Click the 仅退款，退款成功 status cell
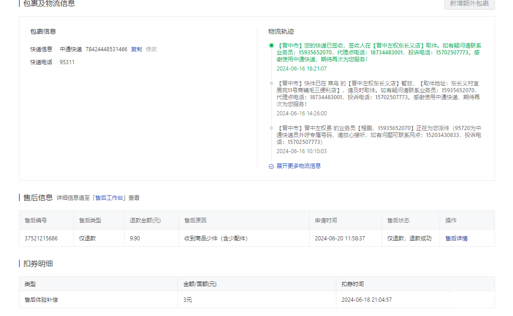513x316 pixels. point(409,238)
